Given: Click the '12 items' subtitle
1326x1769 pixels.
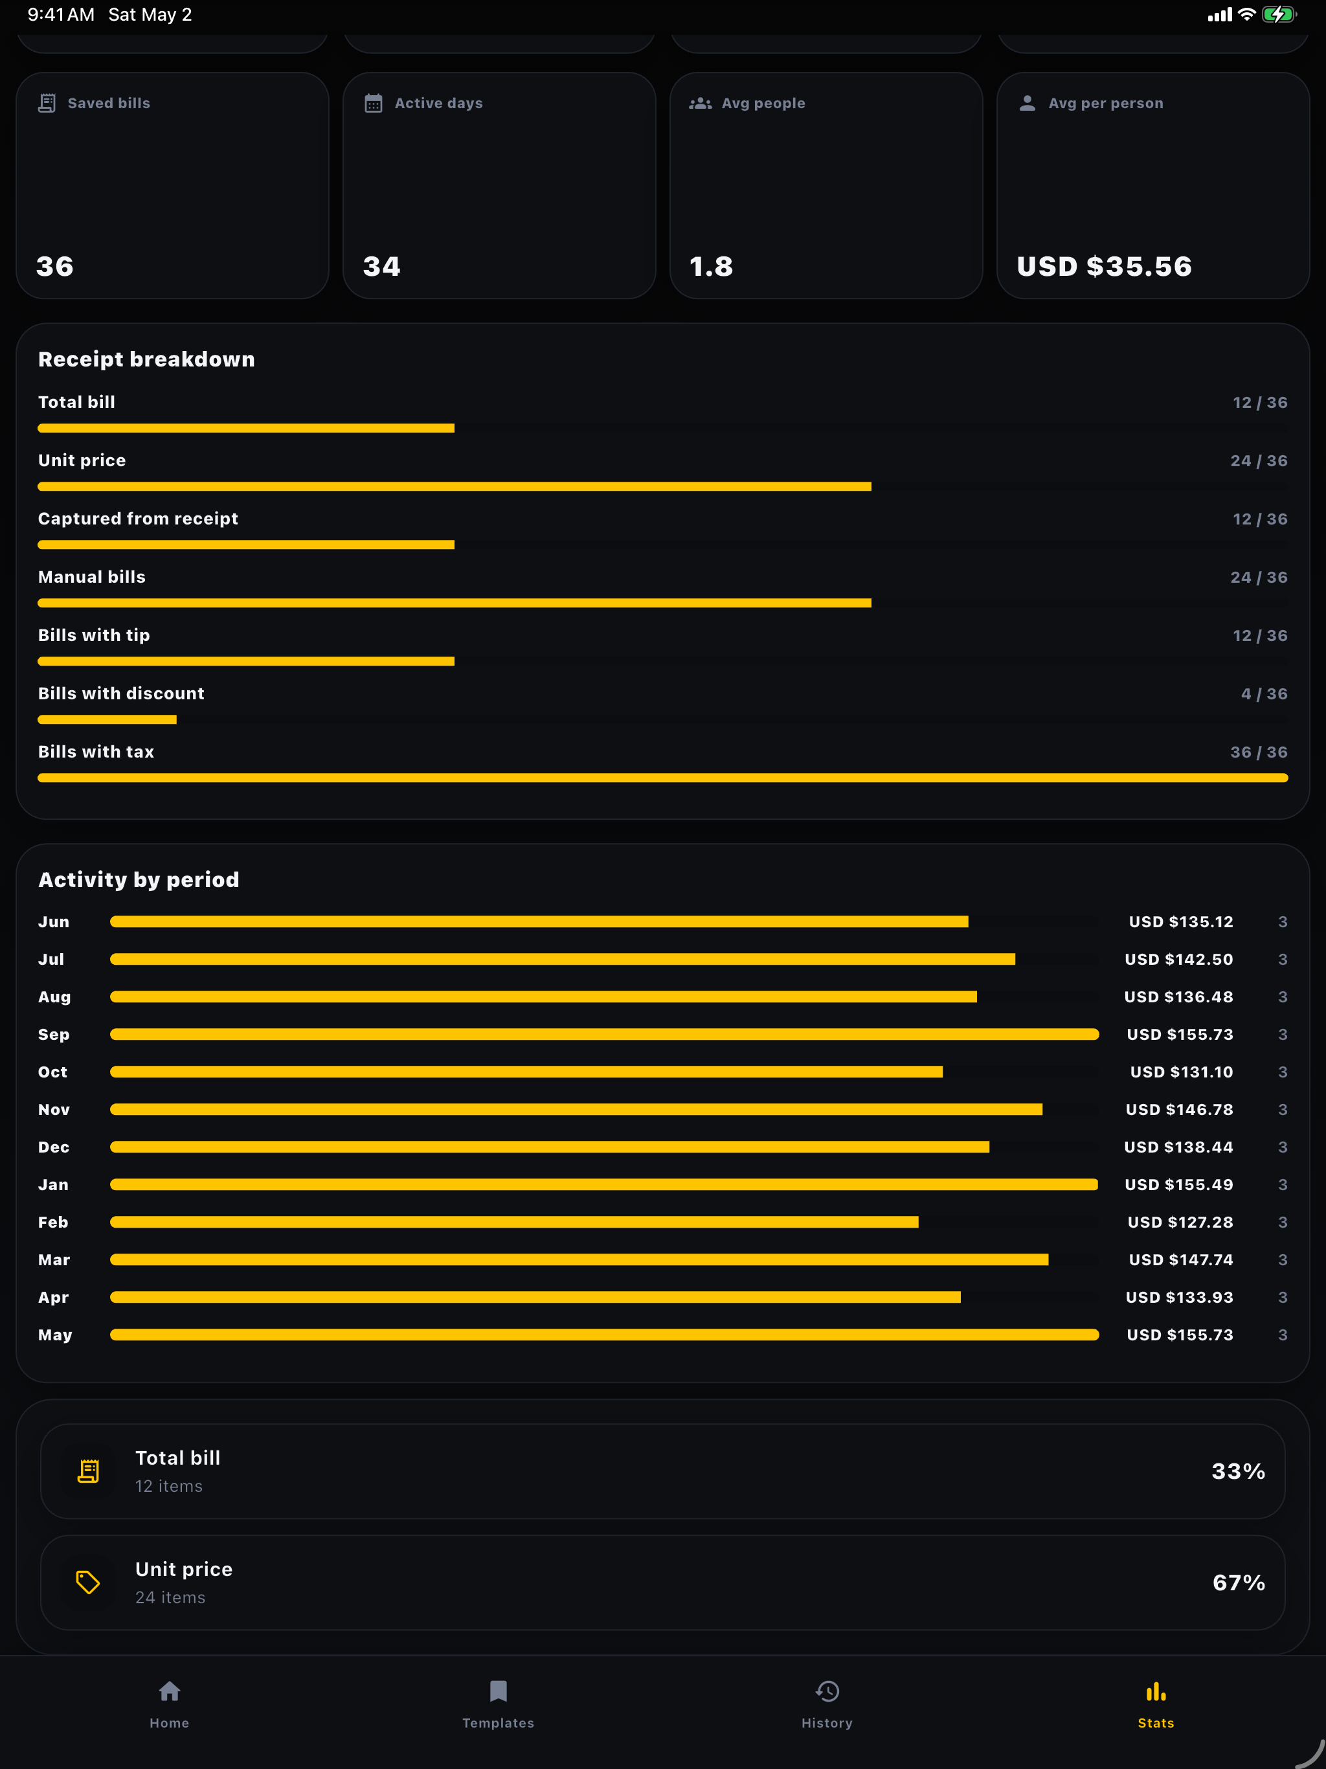Looking at the screenshot, I should pos(169,1487).
